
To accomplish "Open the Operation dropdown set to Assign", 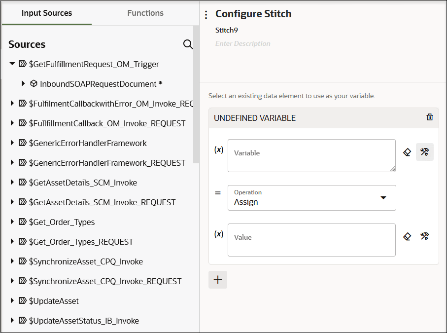I will [311, 198].
